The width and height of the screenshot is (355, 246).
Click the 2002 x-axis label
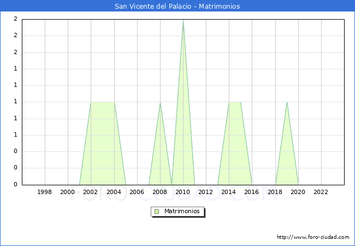[x=90, y=192]
